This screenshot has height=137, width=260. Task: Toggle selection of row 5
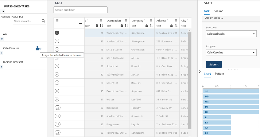click(57, 66)
